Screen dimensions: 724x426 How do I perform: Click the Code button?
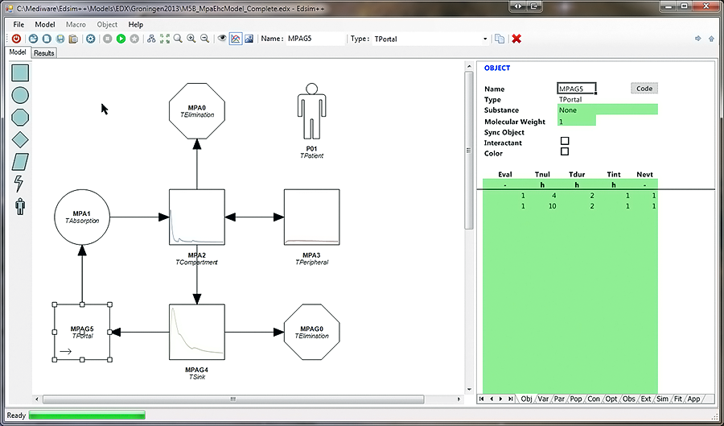click(x=644, y=89)
